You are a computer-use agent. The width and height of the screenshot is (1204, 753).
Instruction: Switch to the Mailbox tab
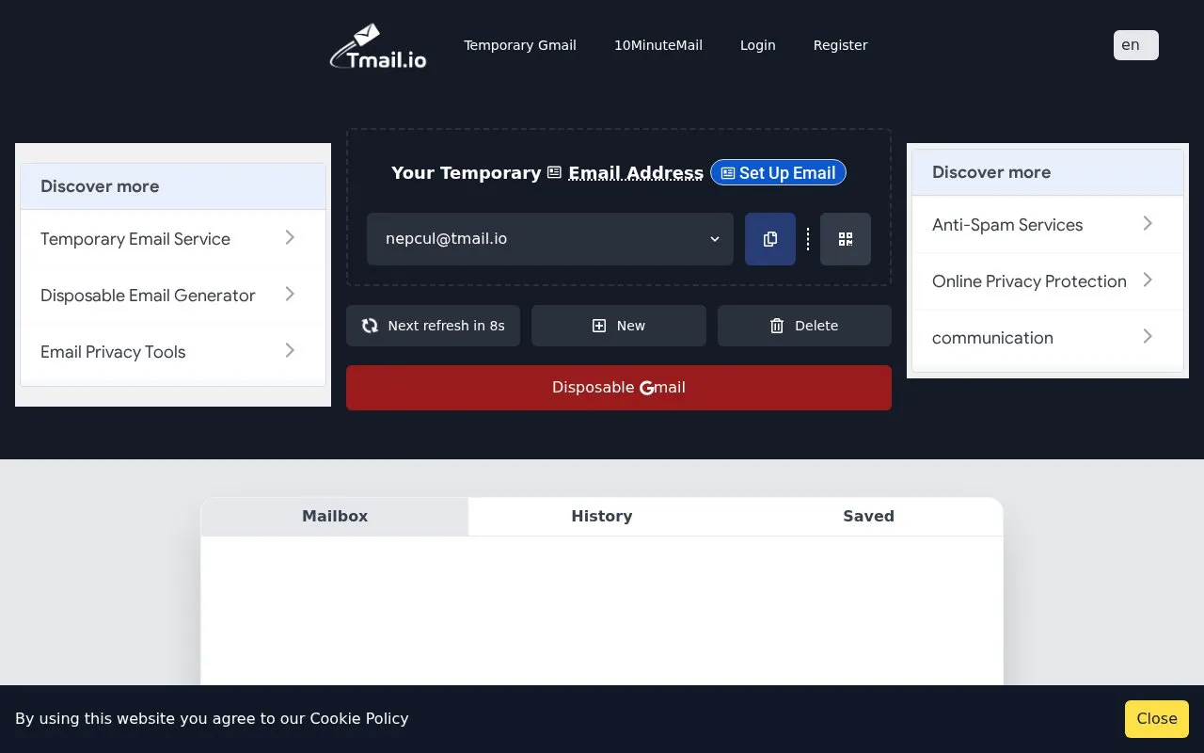click(x=335, y=517)
